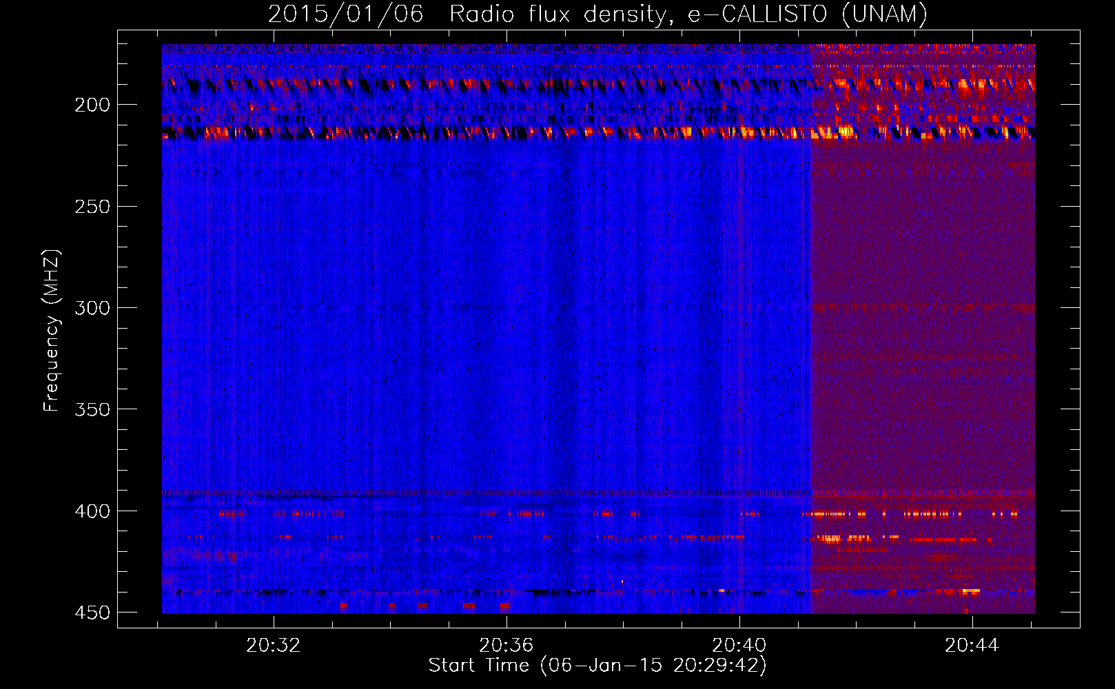
Task: Click the 350 frequency tick label
Action: [92, 409]
